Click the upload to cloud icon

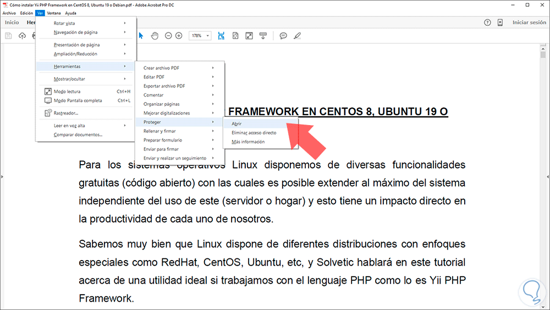(22, 36)
